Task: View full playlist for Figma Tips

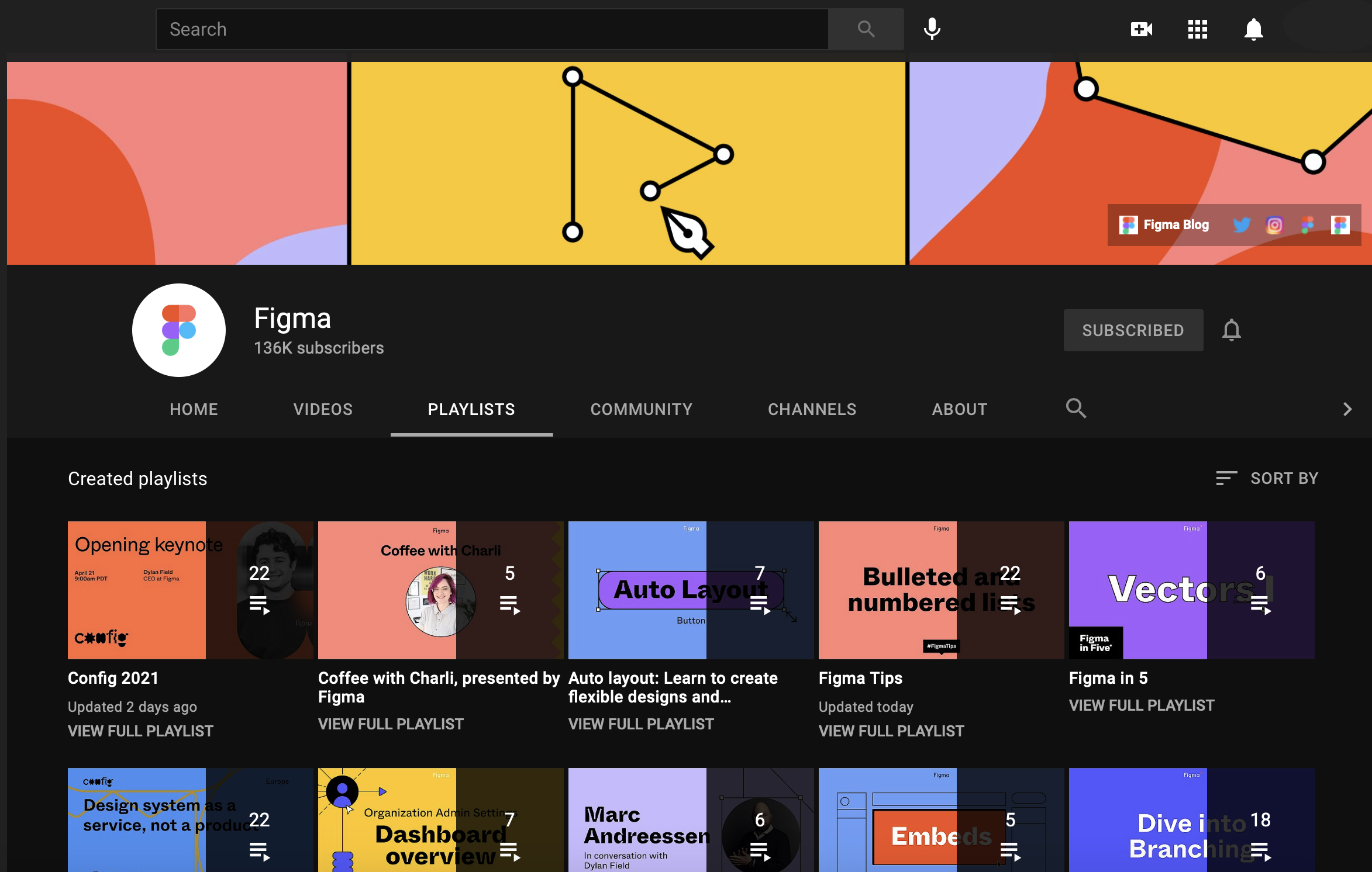Action: 891,731
